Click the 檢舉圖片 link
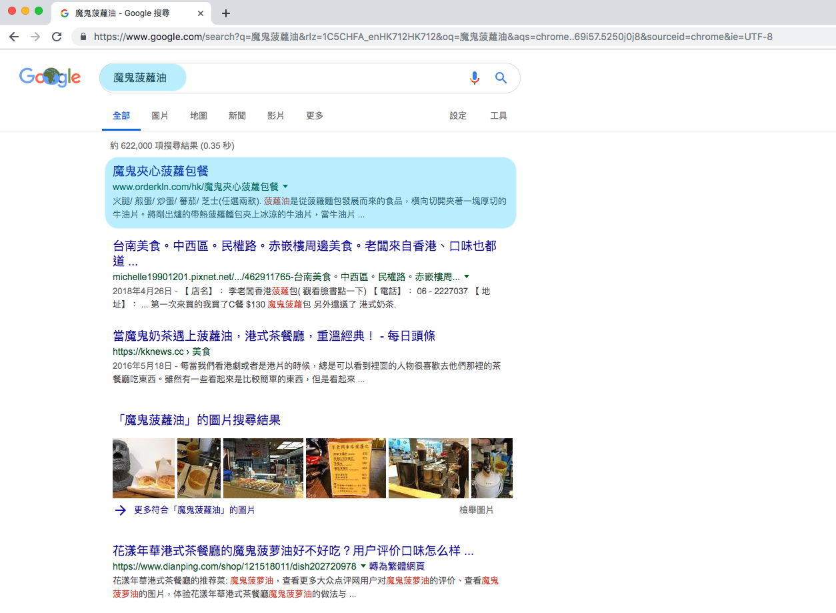The height and width of the screenshot is (613, 836). 477,510
